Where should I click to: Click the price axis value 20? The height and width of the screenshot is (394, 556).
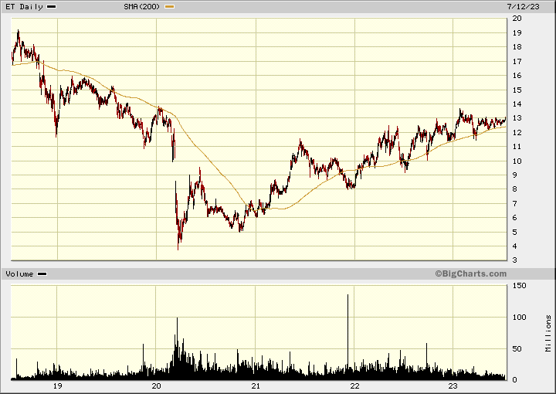[x=517, y=18]
